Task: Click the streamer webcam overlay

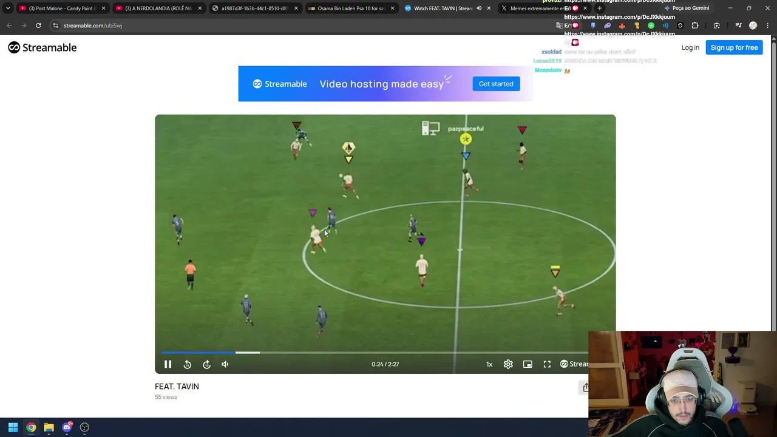Action: [682, 384]
